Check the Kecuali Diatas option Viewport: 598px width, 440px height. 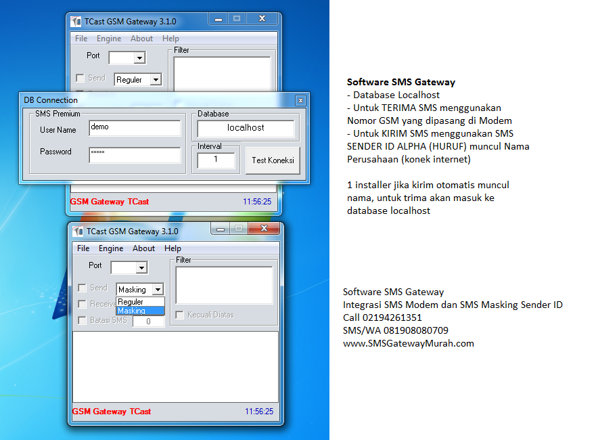click(180, 315)
